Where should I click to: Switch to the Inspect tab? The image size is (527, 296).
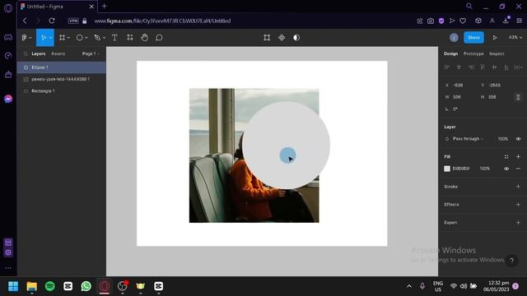pos(497,53)
